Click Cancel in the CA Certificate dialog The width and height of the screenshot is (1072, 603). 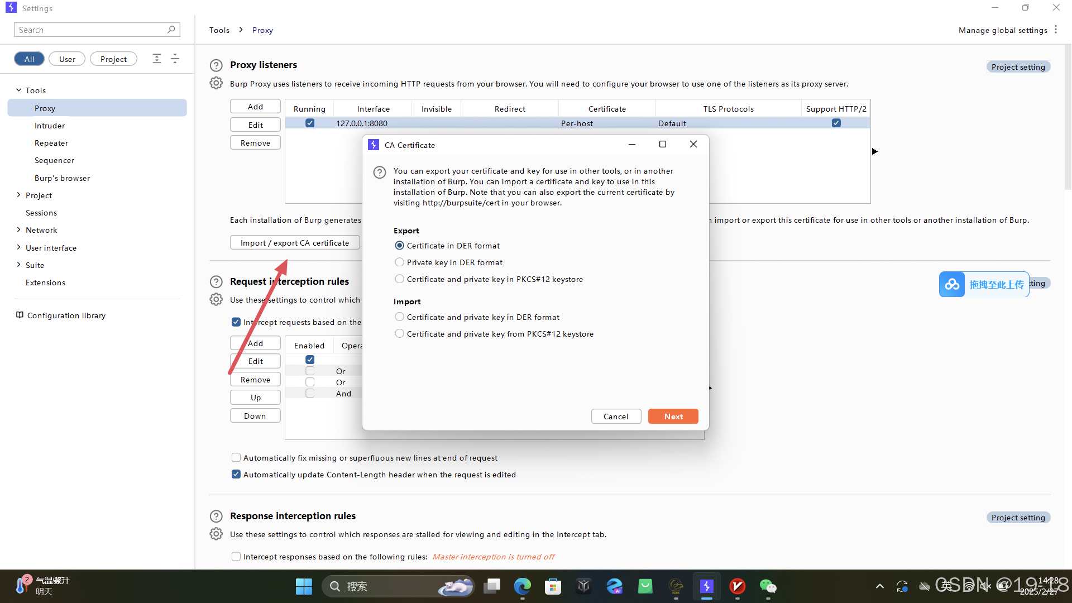pos(616,417)
